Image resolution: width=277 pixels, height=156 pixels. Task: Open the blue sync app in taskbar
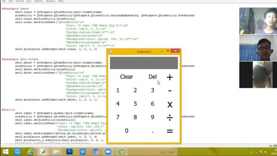pyautogui.click(x=17, y=152)
